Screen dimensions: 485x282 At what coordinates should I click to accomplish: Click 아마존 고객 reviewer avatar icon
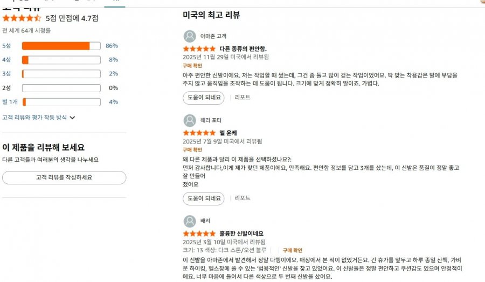190,36
